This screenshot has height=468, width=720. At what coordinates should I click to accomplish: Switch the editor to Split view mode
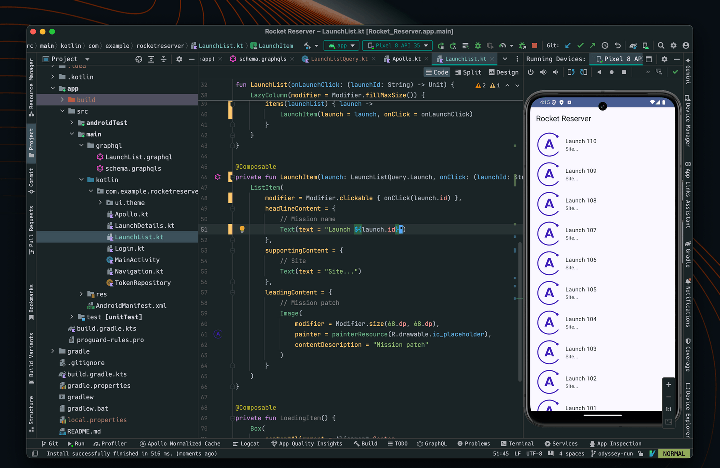pyautogui.click(x=468, y=72)
